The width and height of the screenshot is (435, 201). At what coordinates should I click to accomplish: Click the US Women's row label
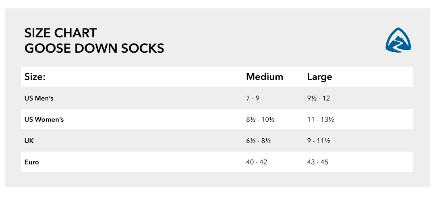(44, 120)
